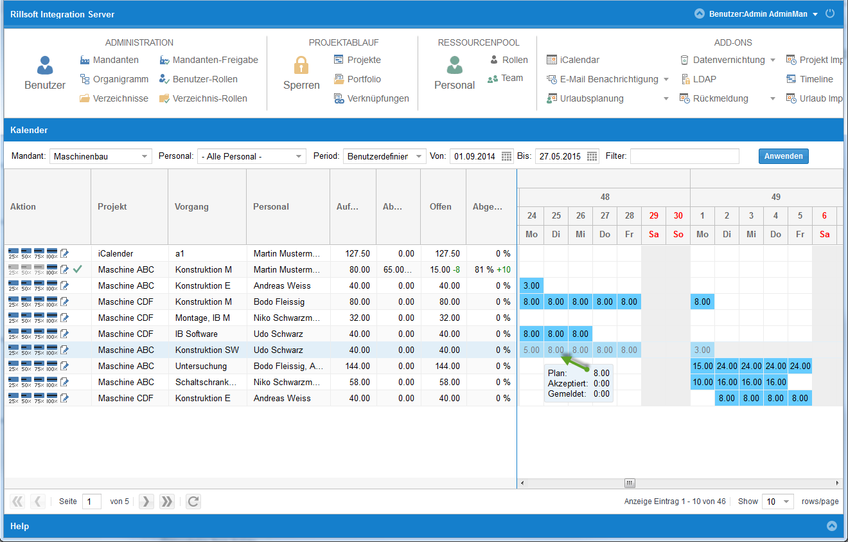Set 50% progress for Untersuchung row

point(26,366)
